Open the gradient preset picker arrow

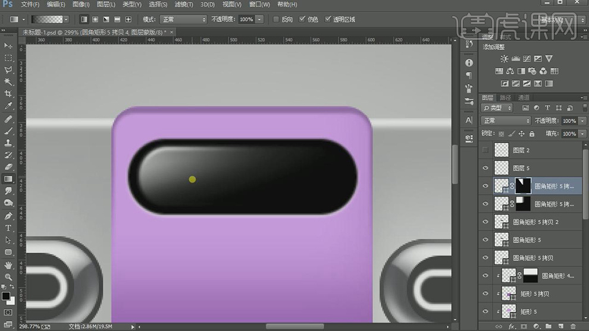point(66,19)
